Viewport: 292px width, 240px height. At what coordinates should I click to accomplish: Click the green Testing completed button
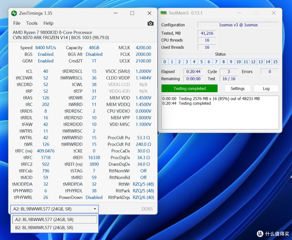tap(189, 88)
